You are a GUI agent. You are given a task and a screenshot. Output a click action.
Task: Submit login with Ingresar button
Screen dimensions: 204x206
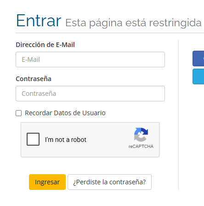(x=47, y=182)
